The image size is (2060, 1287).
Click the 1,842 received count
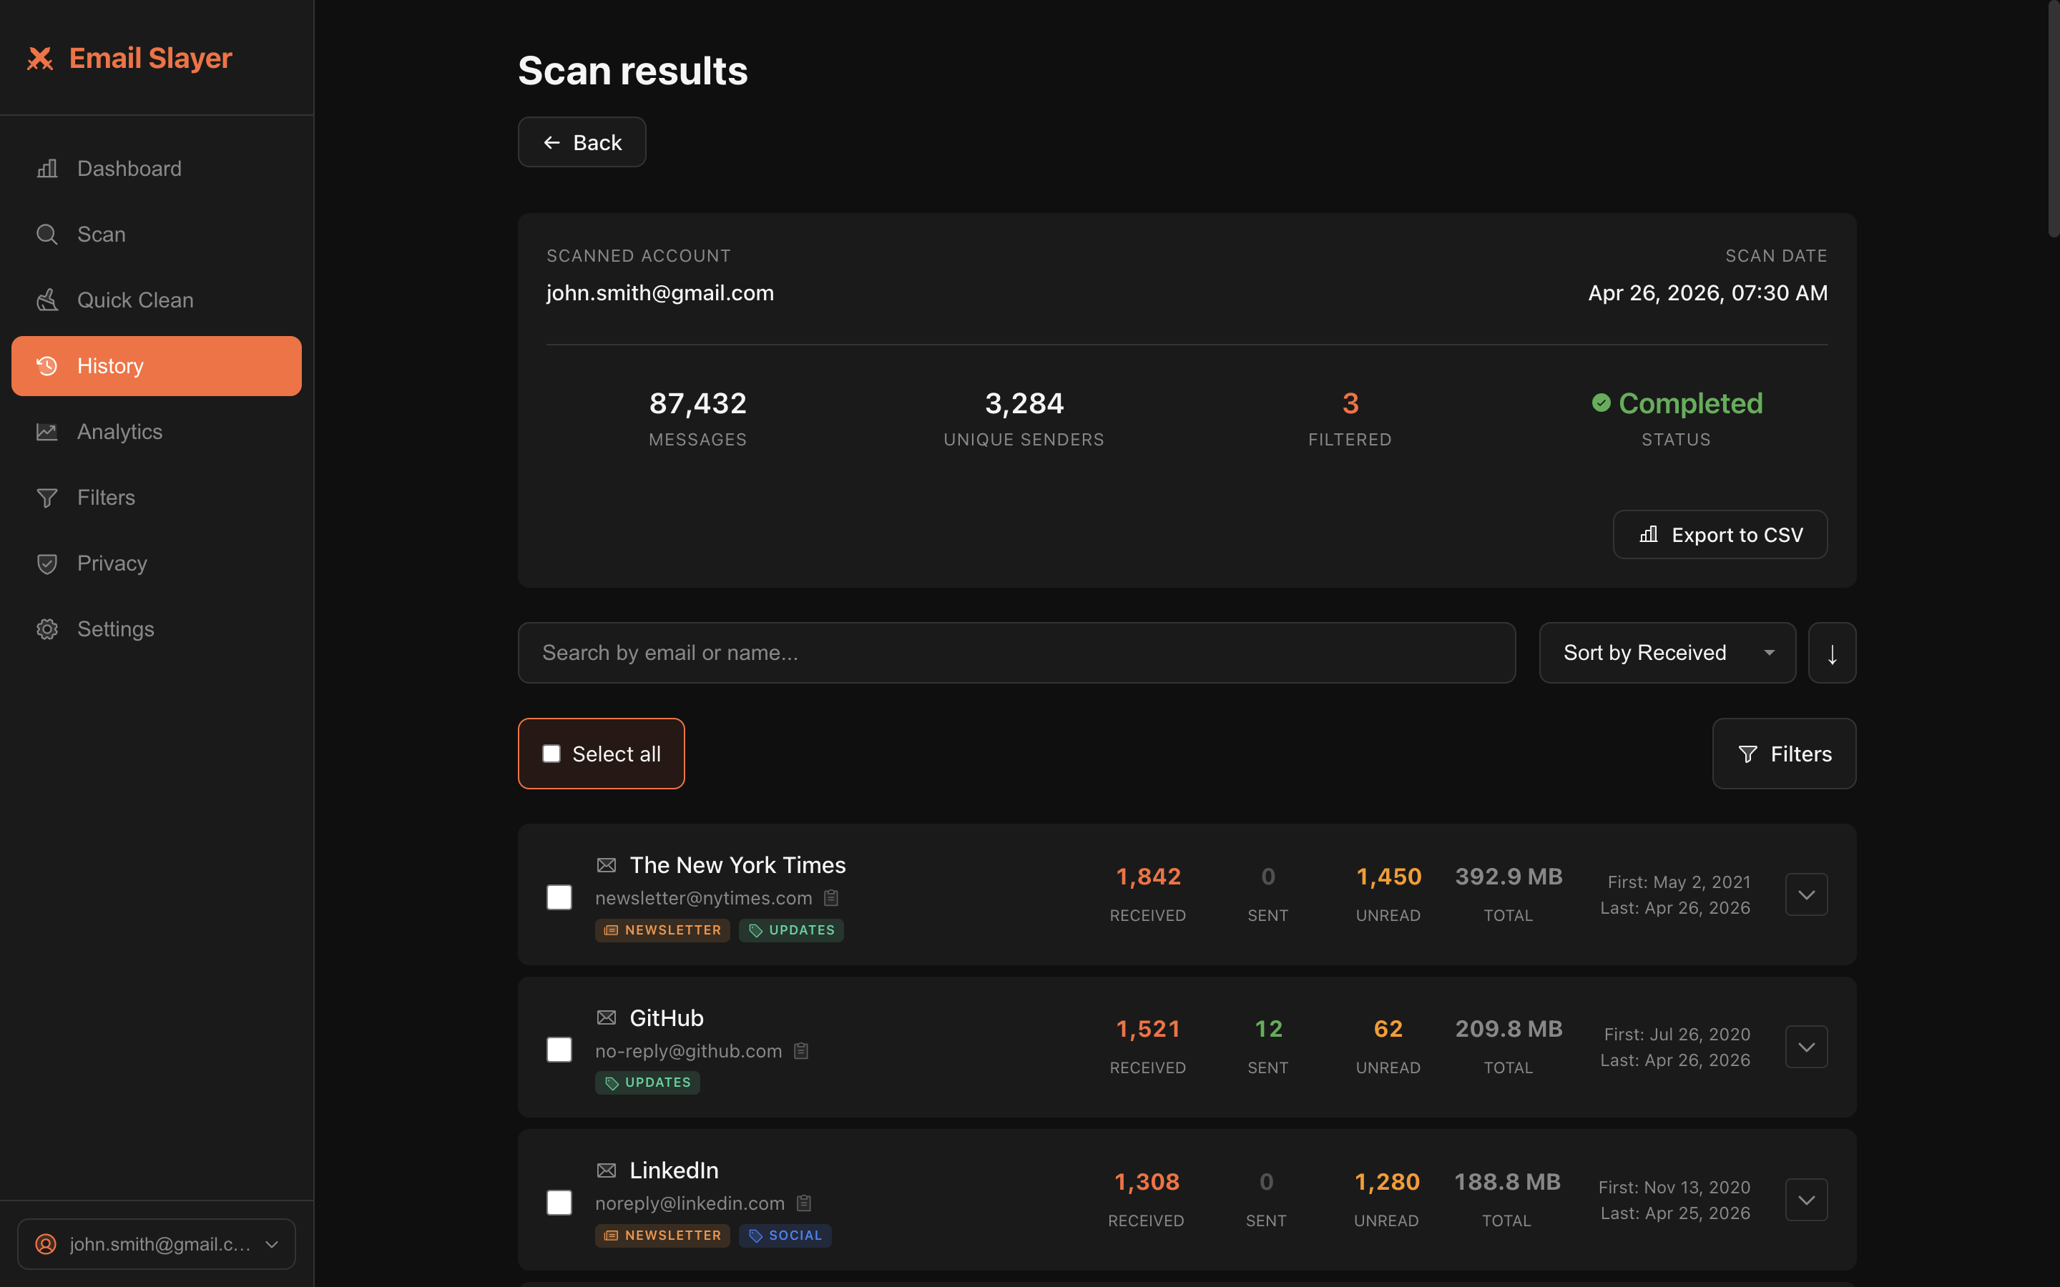pyautogui.click(x=1148, y=877)
